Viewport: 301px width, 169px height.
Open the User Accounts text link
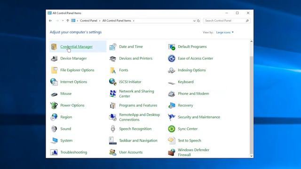pyautogui.click(x=131, y=152)
